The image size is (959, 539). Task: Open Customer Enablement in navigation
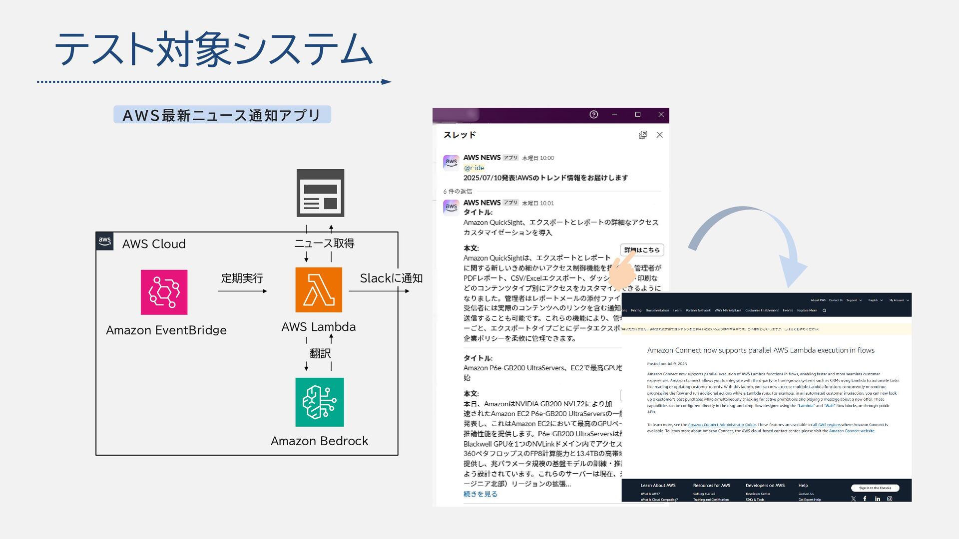tap(762, 310)
